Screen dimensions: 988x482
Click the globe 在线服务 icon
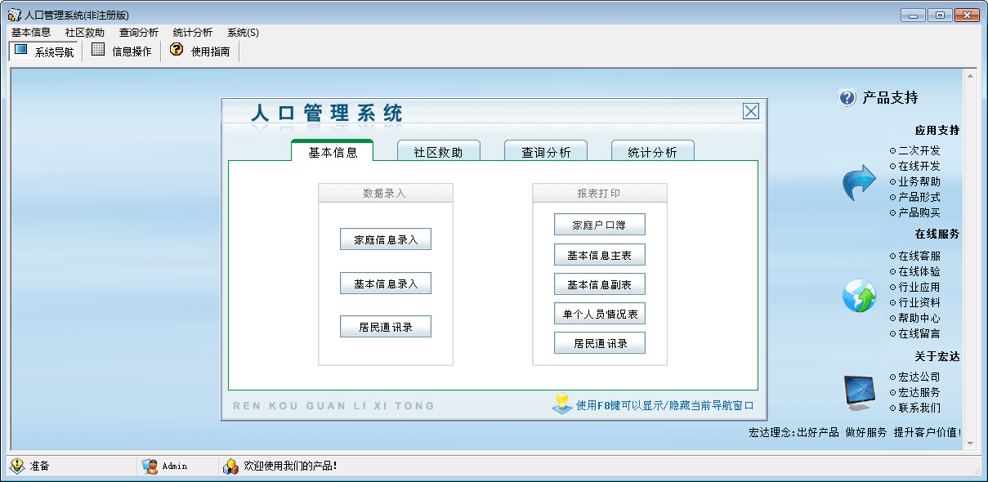[858, 295]
